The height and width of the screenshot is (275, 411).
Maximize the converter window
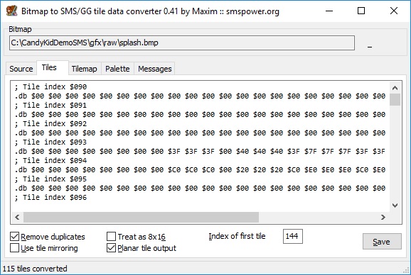click(361, 11)
